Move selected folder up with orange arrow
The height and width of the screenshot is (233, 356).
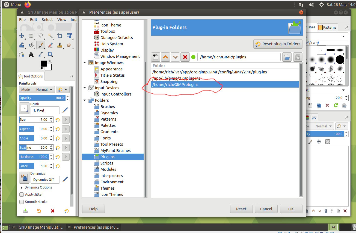coord(165,57)
